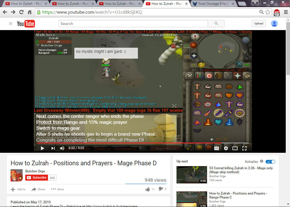Subscribe to Butcher Orge channel
290x207 pixels.
37,177
